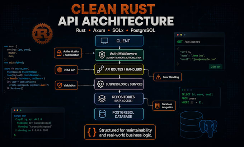Select the REPOSITORIES (DATA ACCESS) box
Screen dimensions: 244x147
119,98
